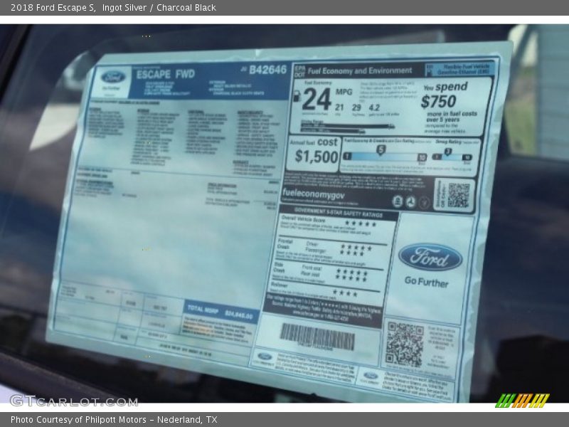Click the QR code next to fueleconomy.gov
Image resolution: width=569 pixels, height=427 pixels.
pyautogui.click(x=457, y=195)
